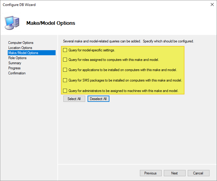Go back with the Previous button
This screenshot has width=217, height=181.
[x=150, y=173]
